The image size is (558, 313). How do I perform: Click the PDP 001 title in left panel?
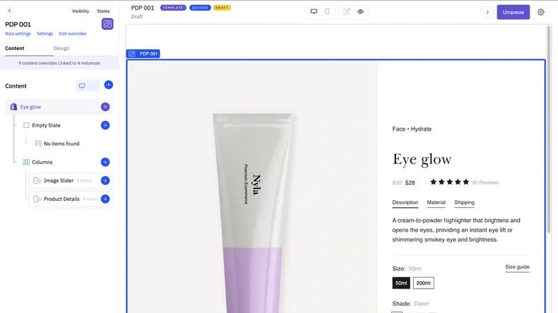[x=18, y=24]
